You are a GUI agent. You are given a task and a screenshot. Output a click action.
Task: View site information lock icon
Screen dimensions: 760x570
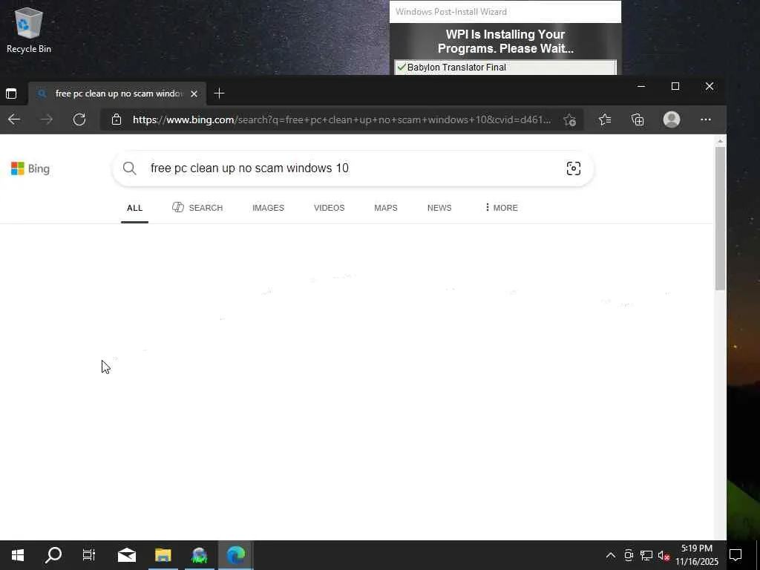pos(117,119)
